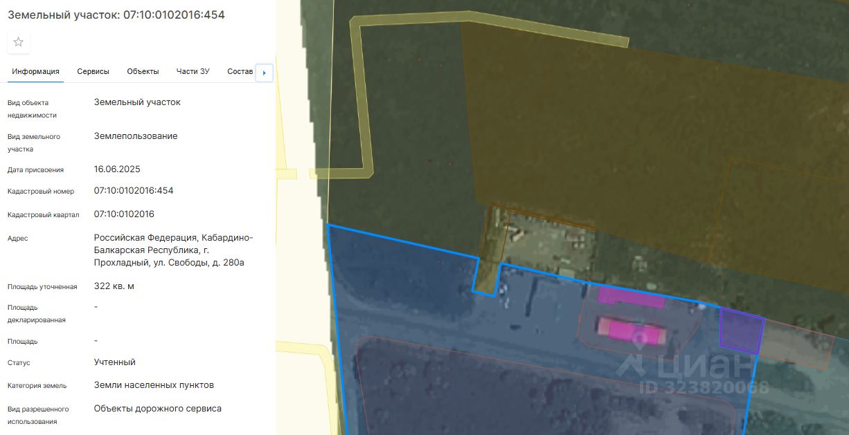Image resolution: width=849 pixels, height=435 pixels.
Task: Click the Землепользование value
Action: (x=136, y=136)
